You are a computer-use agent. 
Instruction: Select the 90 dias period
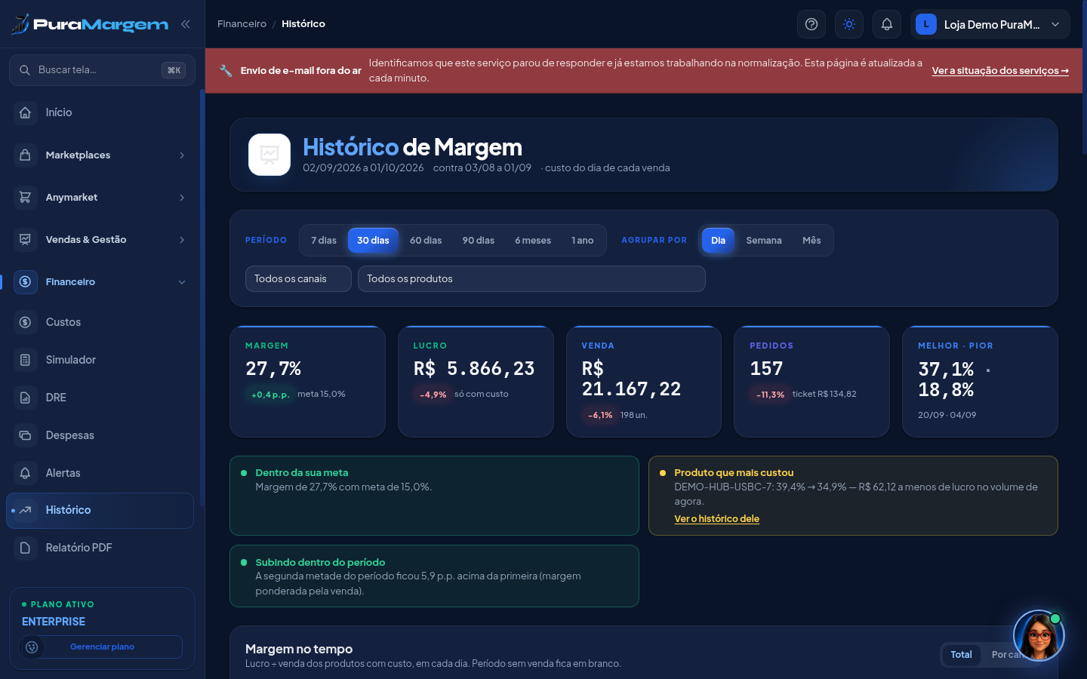479,241
